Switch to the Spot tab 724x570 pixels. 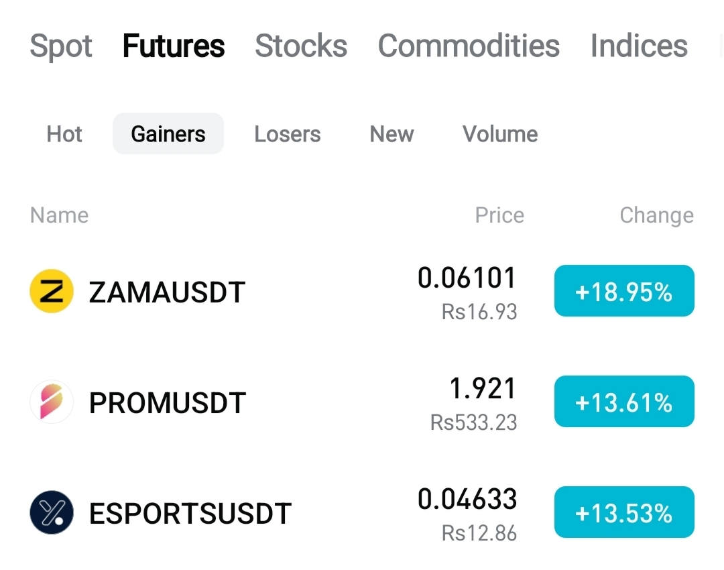(x=61, y=46)
